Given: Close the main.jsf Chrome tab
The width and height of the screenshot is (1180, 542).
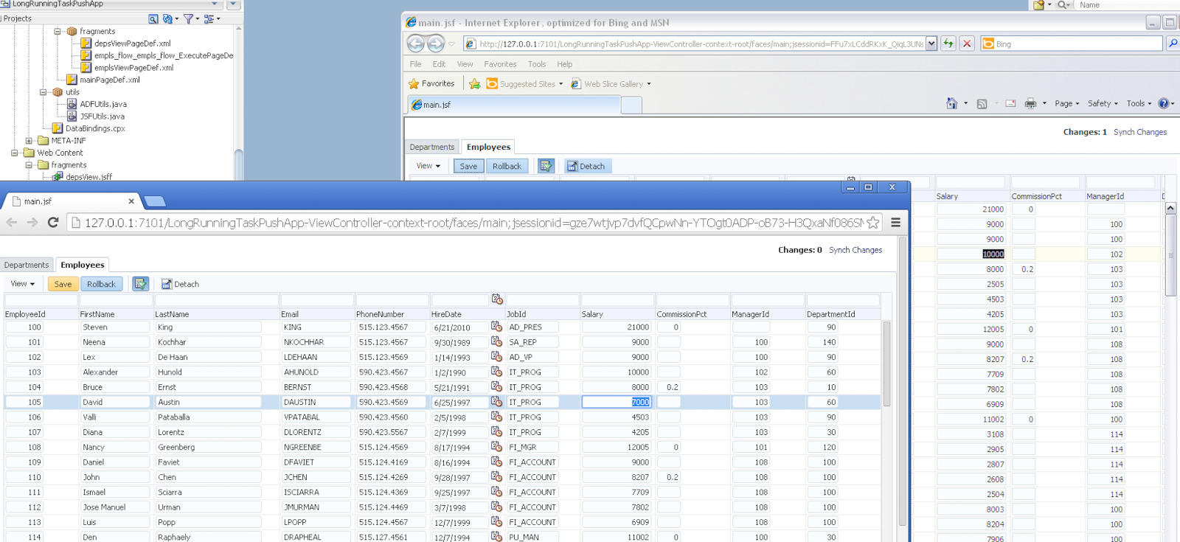Looking at the screenshot, I should pos(131,201).
